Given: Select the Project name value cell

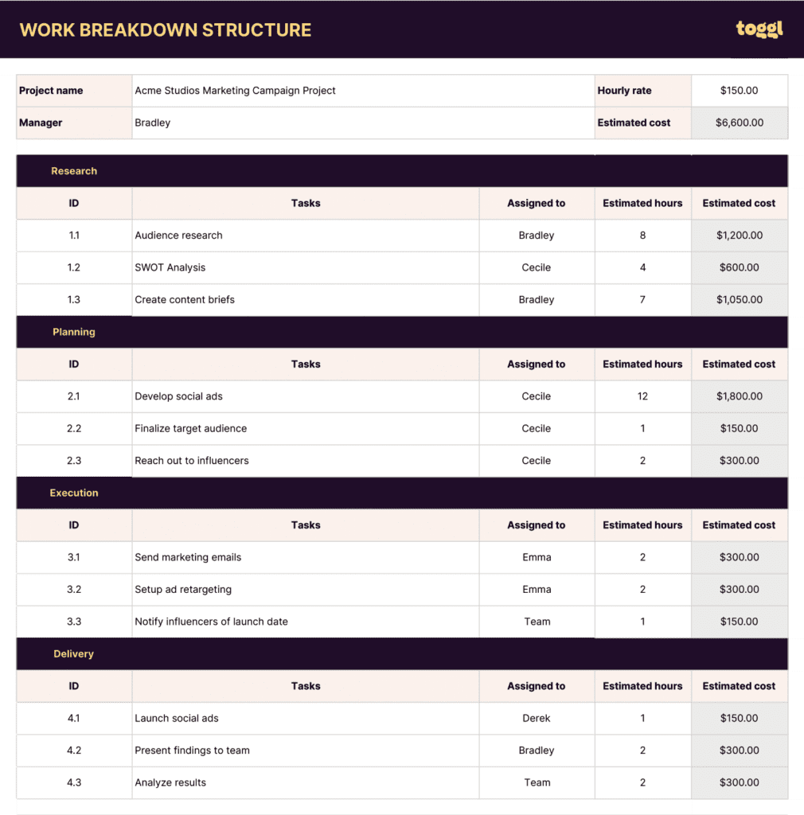Looking at the screenshot, I should point(235,91).
